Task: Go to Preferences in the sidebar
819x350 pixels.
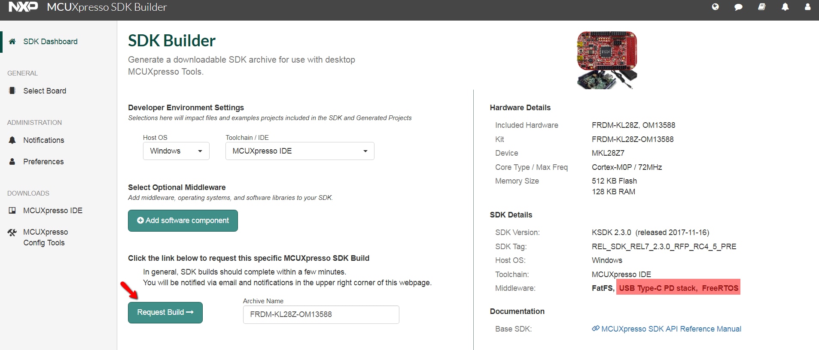Action: click(43, 162)
